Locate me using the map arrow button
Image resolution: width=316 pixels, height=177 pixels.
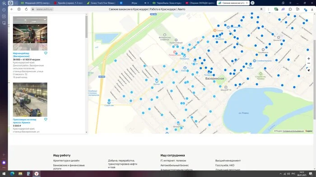pyautogui.click(x=308, y=71)
